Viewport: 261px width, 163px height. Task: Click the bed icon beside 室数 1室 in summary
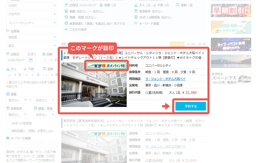(x=178, y=5)
